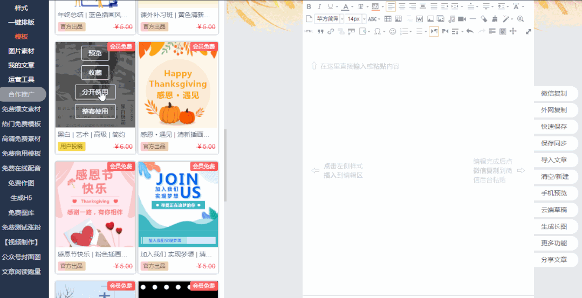Insert a blockquote
The width and height of the screenshot is (582, 298).
pyautogui.click(x=320, y=31)
